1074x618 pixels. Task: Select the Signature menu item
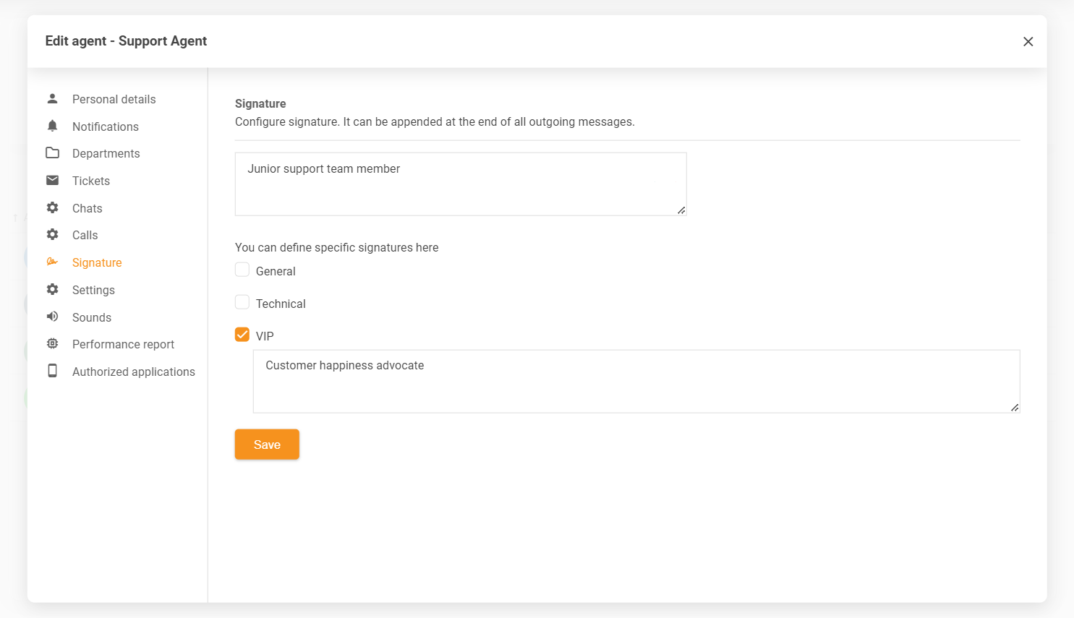pyautogui.click(x=96, y=262)
